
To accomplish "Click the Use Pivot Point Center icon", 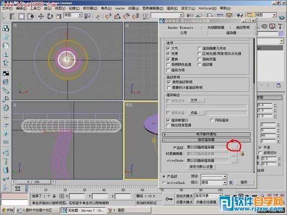I will click(87, 16).
